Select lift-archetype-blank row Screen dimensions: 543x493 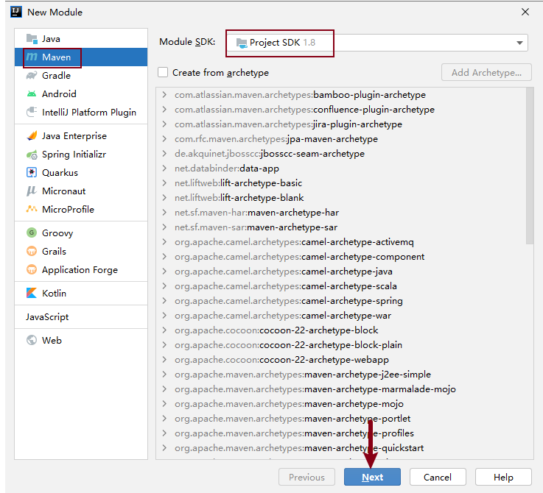(341, 197)
